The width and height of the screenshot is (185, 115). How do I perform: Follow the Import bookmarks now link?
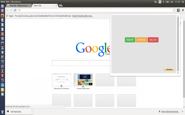[x=82, y=16]
